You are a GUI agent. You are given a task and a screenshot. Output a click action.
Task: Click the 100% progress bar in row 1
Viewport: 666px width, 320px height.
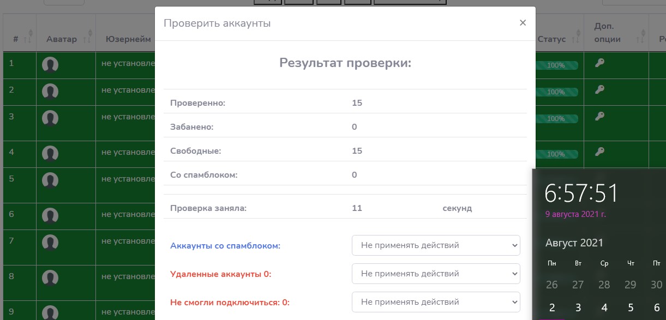pos(556,65)
